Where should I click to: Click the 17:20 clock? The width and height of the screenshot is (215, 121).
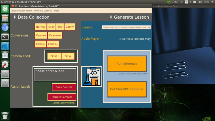tap(206, 2)
